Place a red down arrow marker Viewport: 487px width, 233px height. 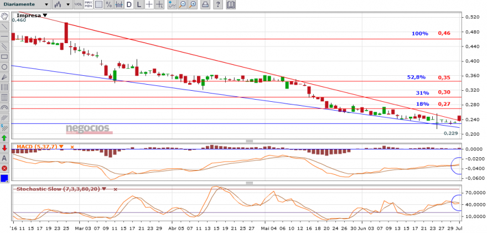tap(4, 148)
